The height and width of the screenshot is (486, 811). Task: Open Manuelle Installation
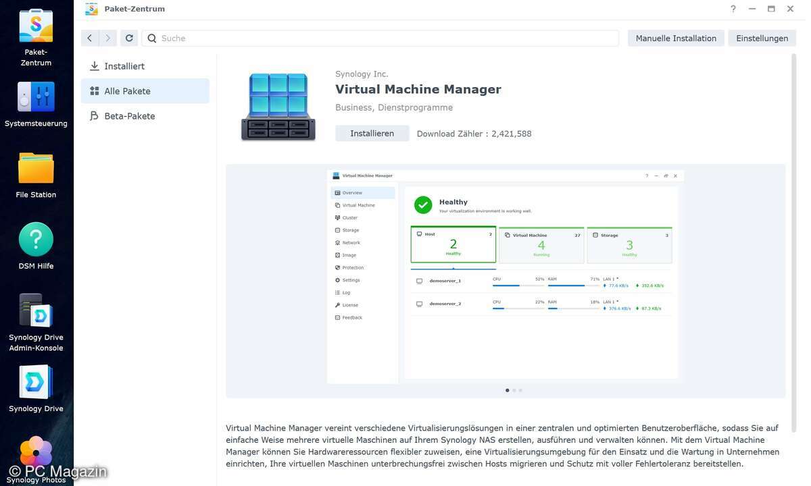pos(676,38)
